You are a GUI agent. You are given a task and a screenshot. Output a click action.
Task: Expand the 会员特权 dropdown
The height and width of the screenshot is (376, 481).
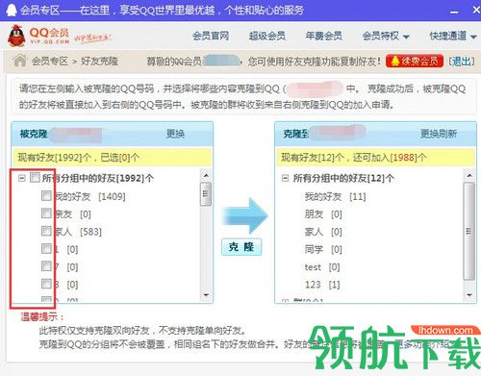(386, 36)
